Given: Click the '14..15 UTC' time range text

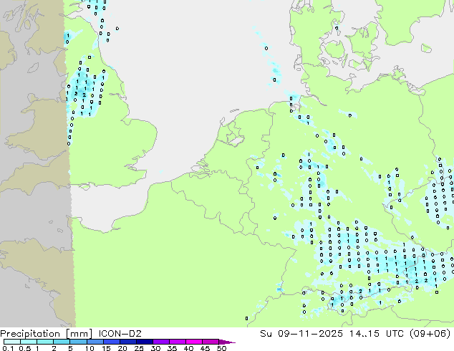Looking at the screenshot, I should click(377, 334).
